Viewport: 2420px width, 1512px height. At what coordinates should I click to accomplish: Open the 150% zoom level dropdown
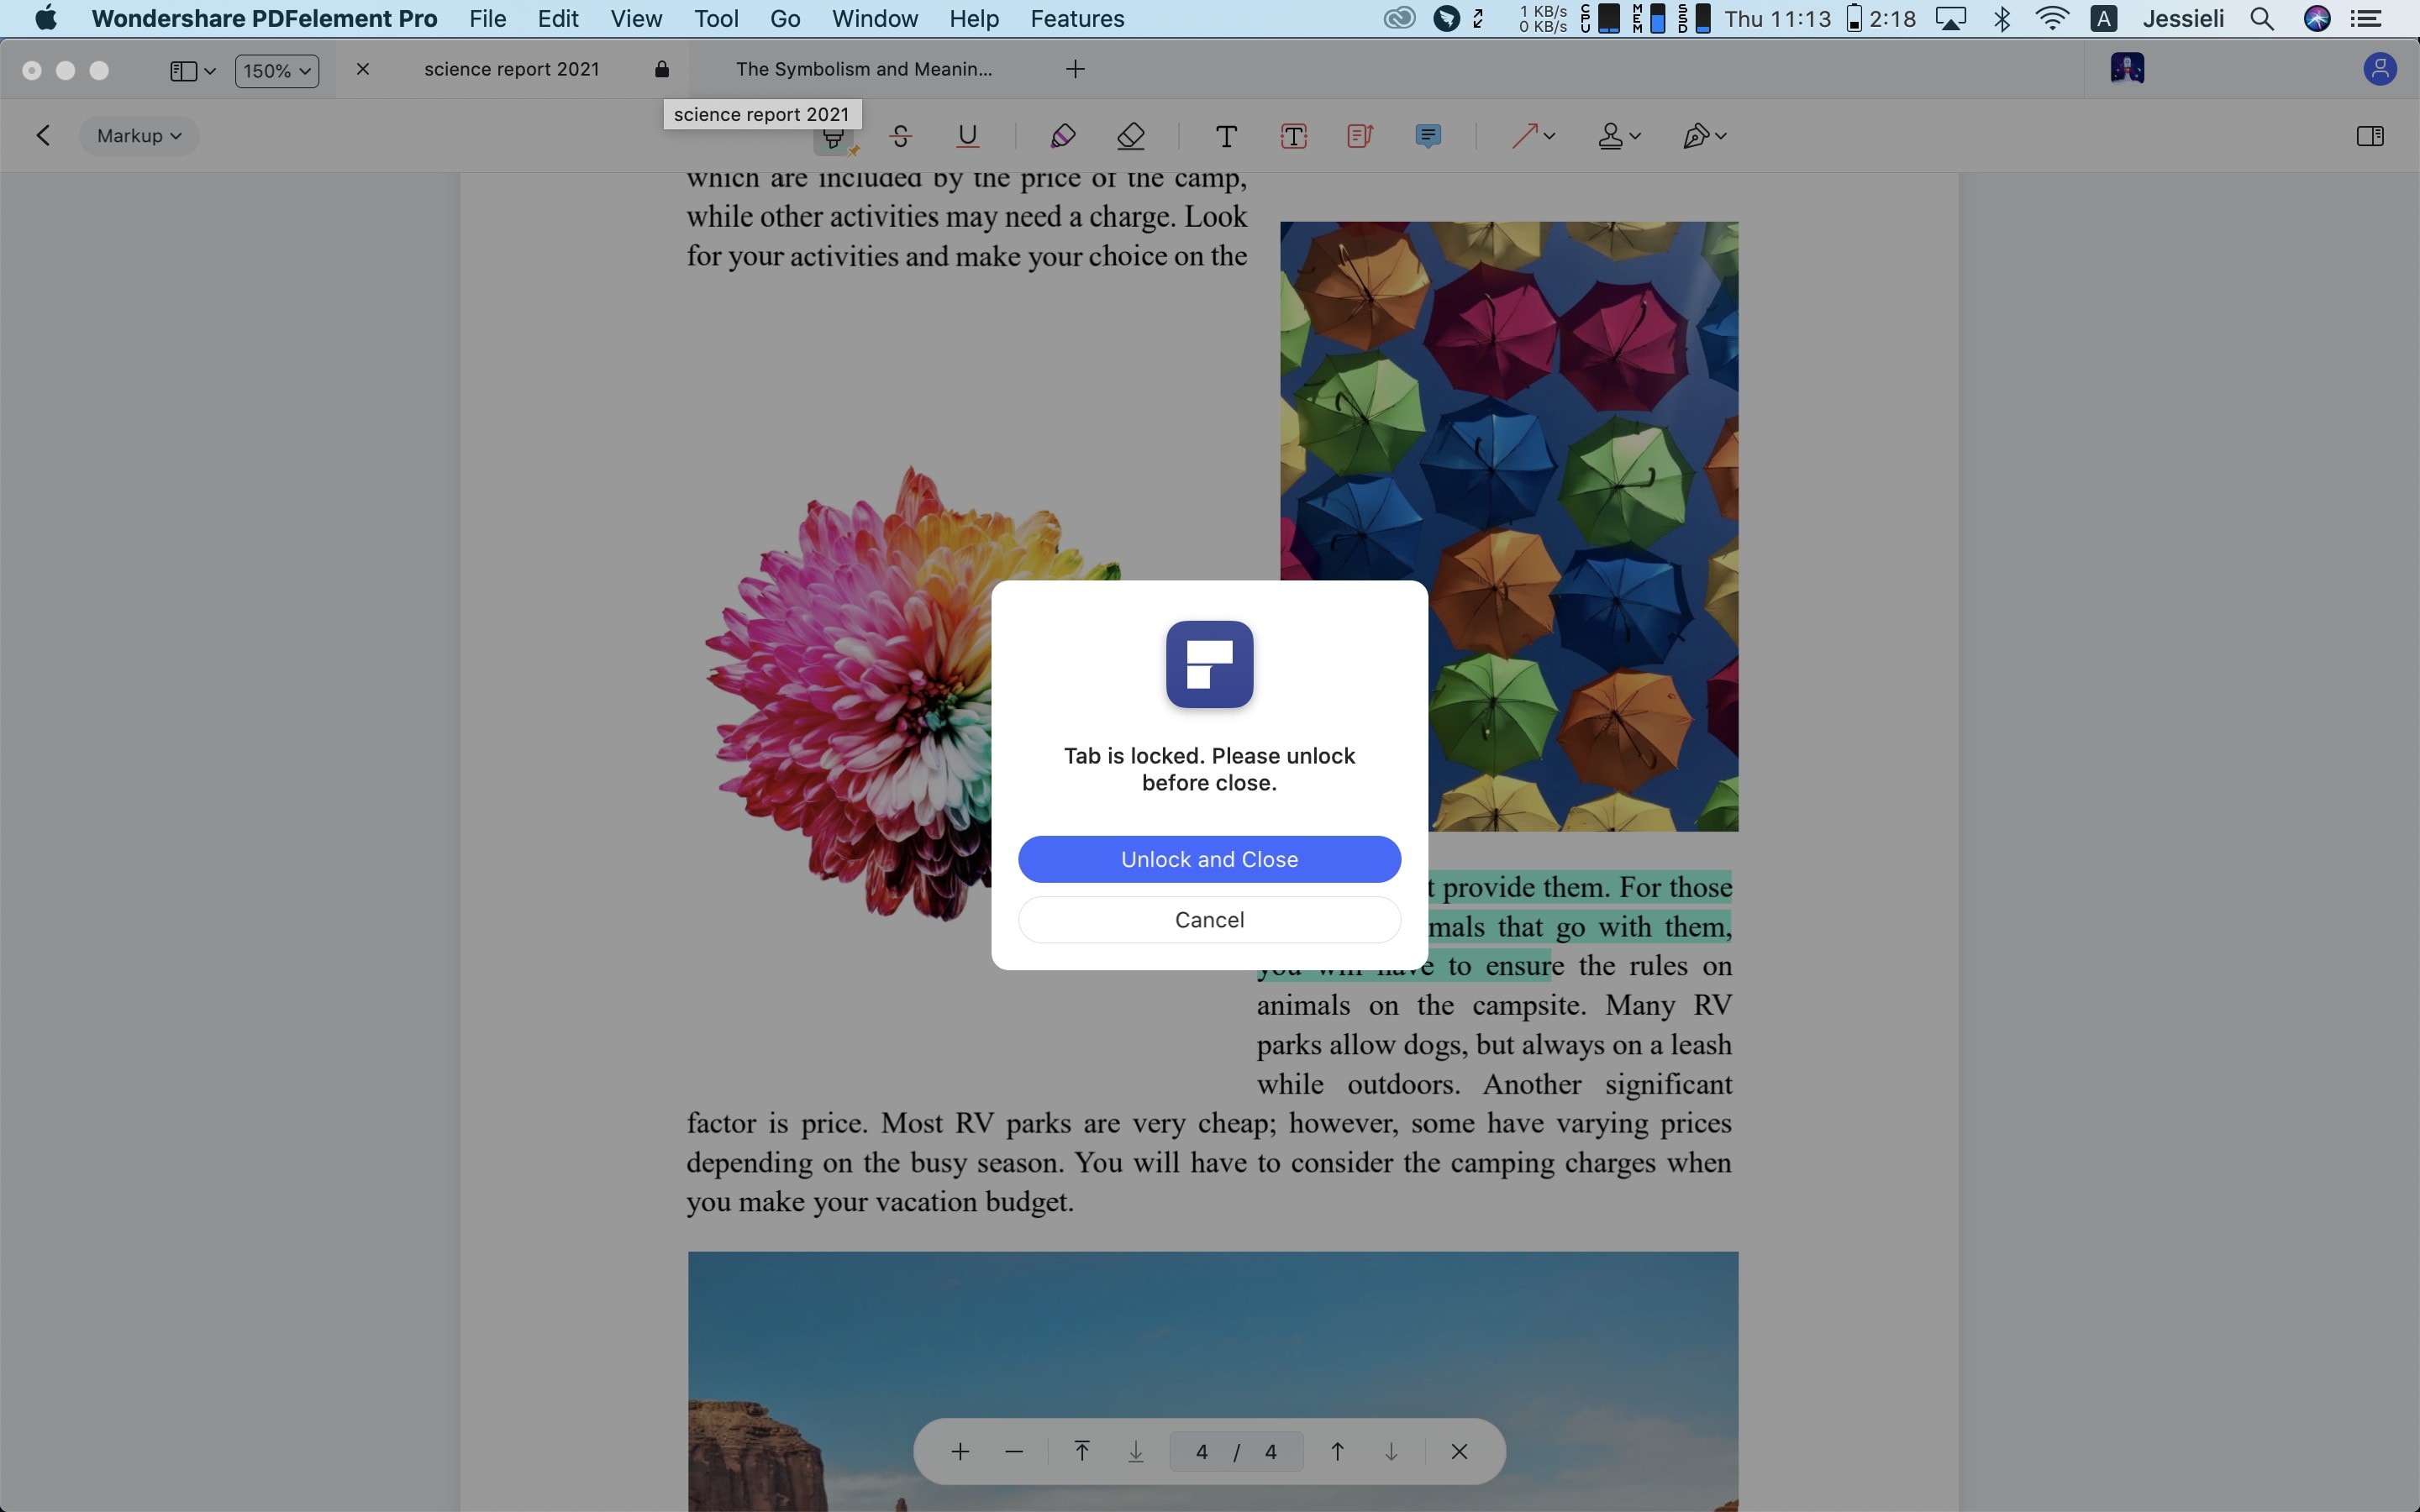tap(277, 71)
